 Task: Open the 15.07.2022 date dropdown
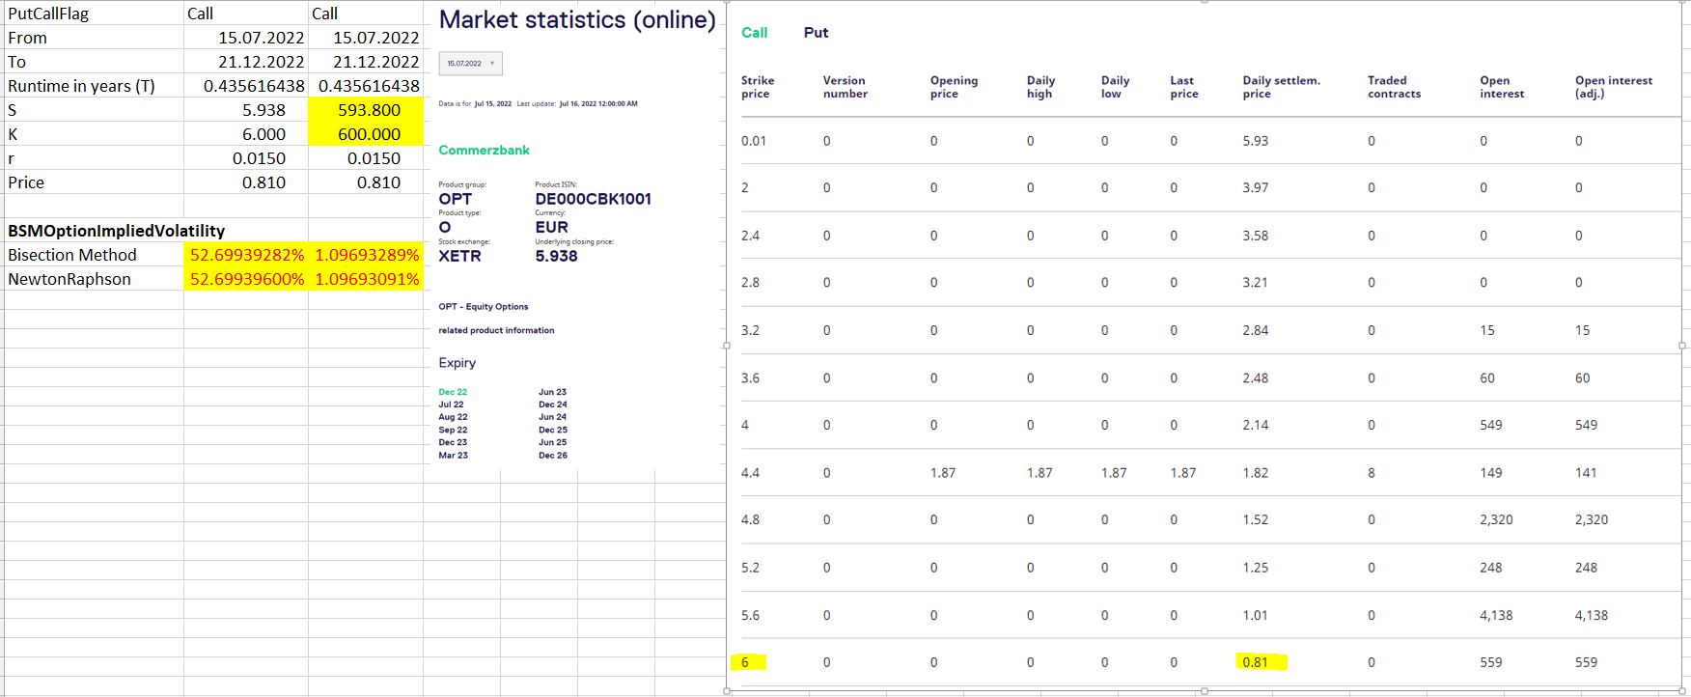coord(470,64)
